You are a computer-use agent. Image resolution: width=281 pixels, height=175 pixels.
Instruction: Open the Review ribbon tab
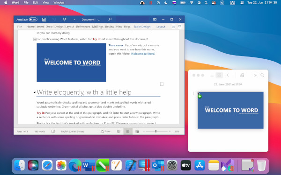point(110,27)
